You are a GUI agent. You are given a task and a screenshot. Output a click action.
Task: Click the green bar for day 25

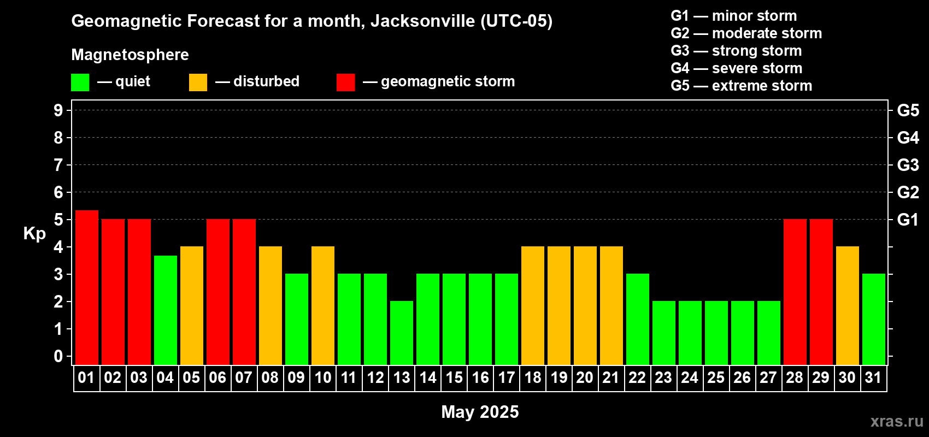click(716, 333)
